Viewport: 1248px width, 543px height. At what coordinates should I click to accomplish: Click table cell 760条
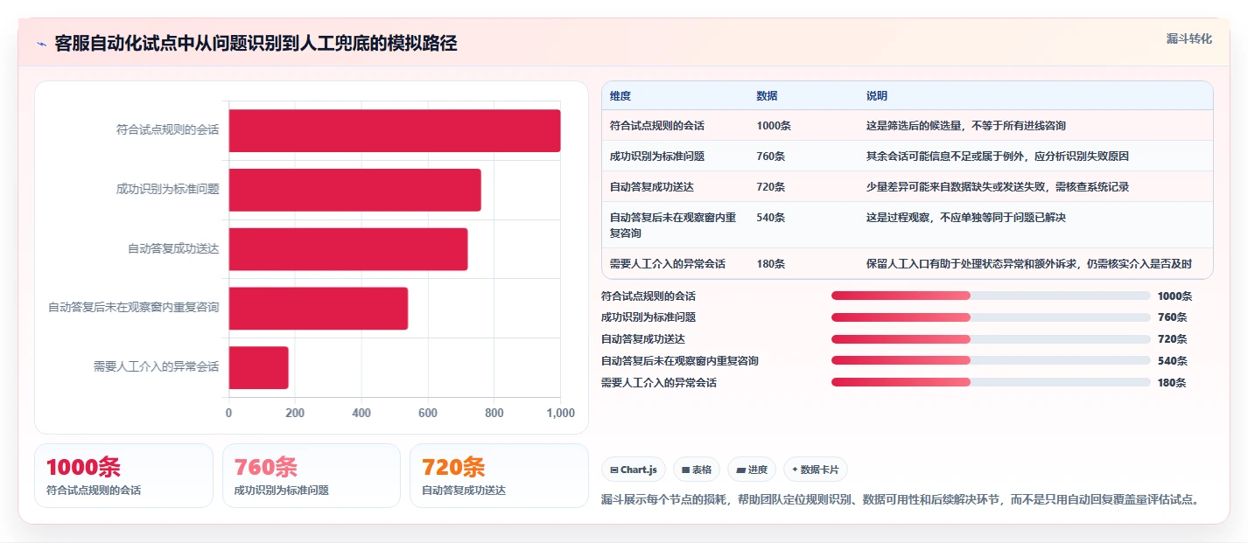coord(771,157)
